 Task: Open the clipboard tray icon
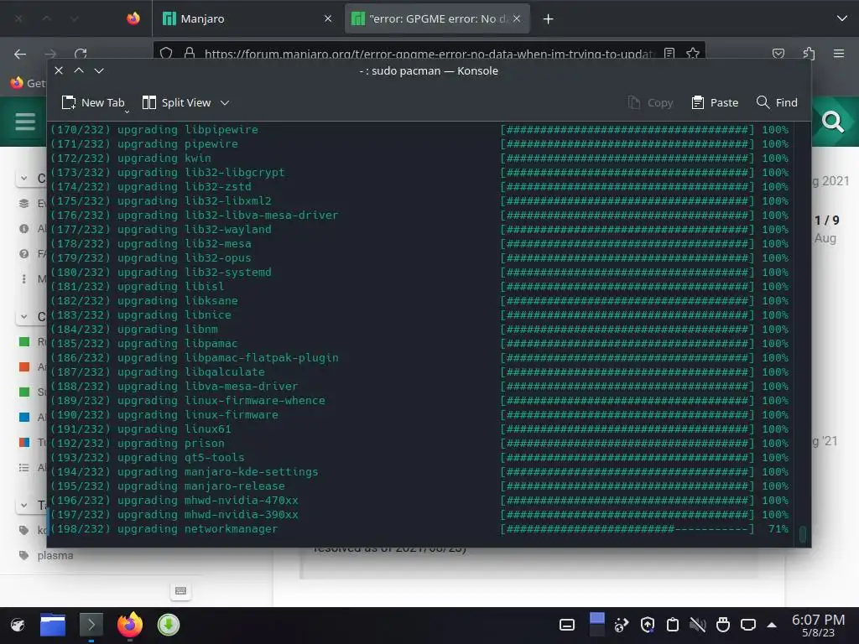click(x=673, y=625)
